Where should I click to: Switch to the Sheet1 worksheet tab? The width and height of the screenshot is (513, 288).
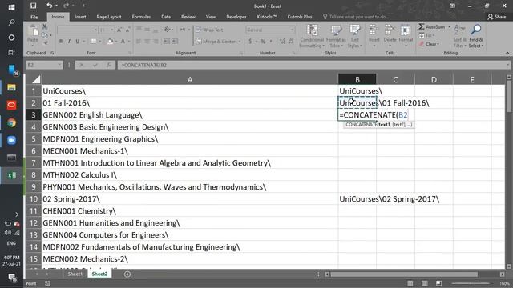point(75,274)
